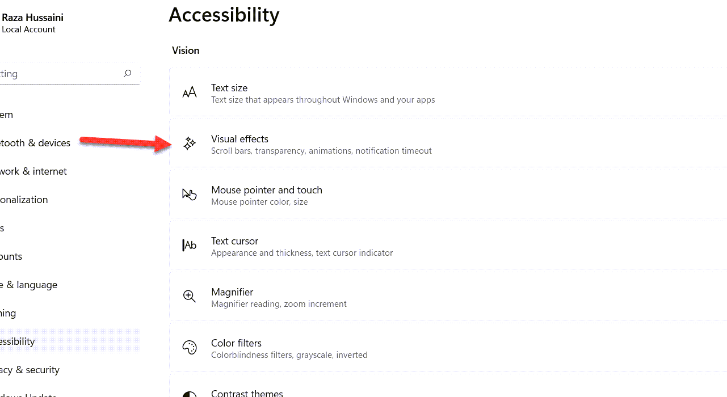Click the search magnifying glass icon

pyautogui.click(x=128, y=74)
